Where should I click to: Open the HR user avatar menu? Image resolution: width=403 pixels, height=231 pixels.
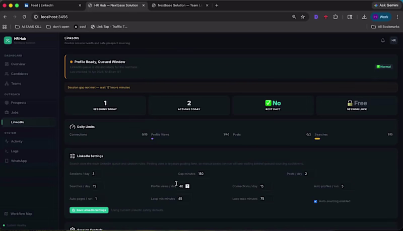coord(393,40)
